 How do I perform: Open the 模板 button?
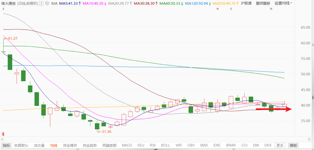(293, 145)
